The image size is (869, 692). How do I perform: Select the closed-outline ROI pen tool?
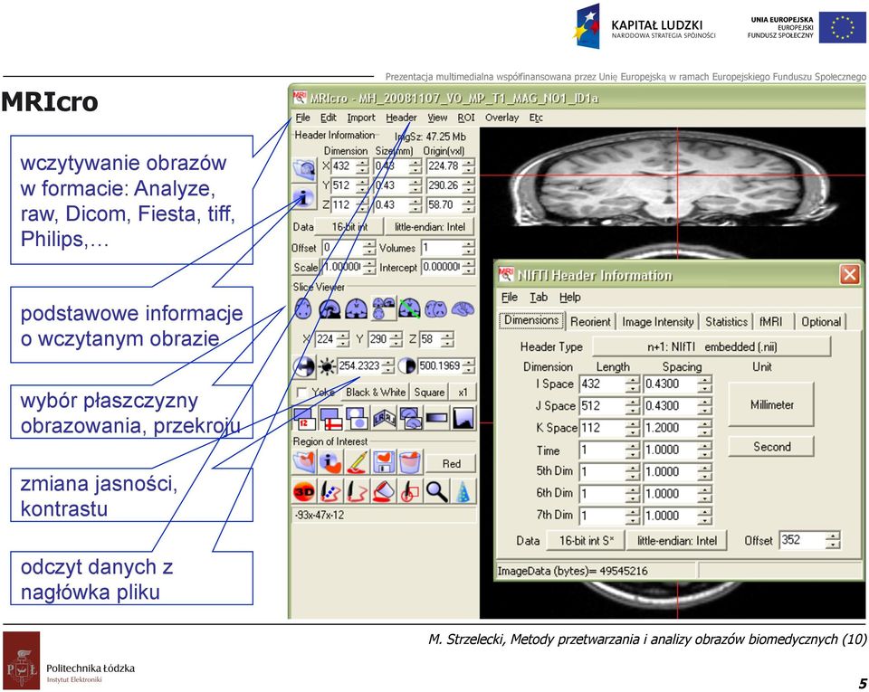[358, 491]
